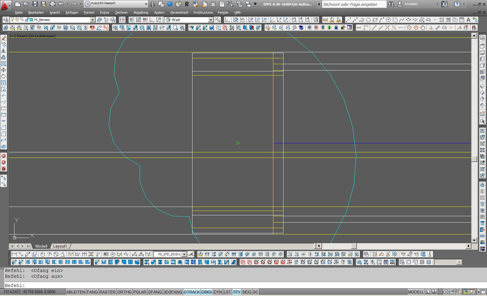Open the Table tool
This screenshot has width=487, height=296.
tap(462, 20)
